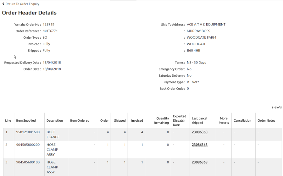This screenshot has width=283, height=176.
Task: Click the Requested Delivery Date value 18/04/2018
Action: point(52,63)
